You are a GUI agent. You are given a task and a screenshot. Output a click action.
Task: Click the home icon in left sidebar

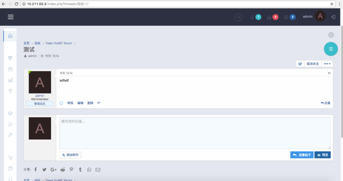tap(10, 36)
